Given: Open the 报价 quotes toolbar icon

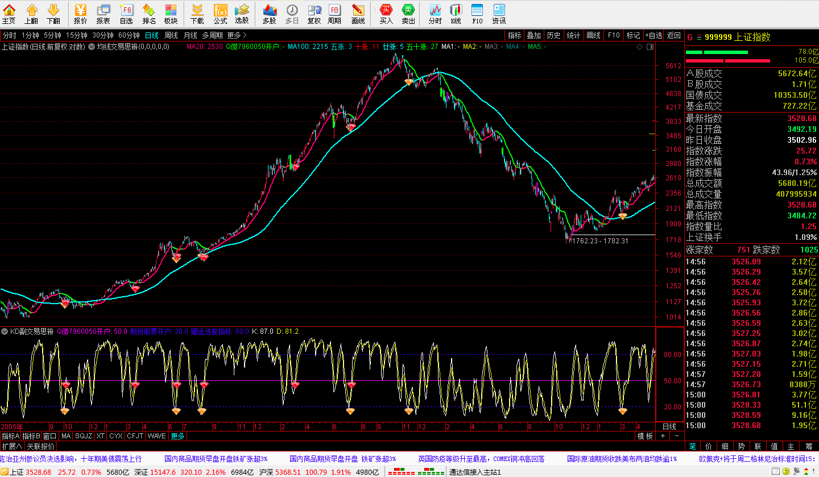Looking at the screenshot, I should (x=80, y=14).
